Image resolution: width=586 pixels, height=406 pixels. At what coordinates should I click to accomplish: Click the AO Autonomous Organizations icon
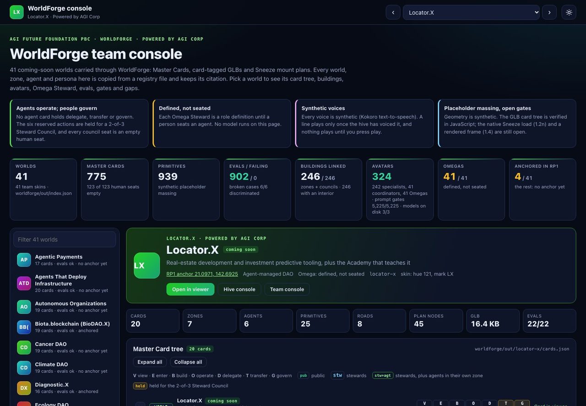click(24, 307)
